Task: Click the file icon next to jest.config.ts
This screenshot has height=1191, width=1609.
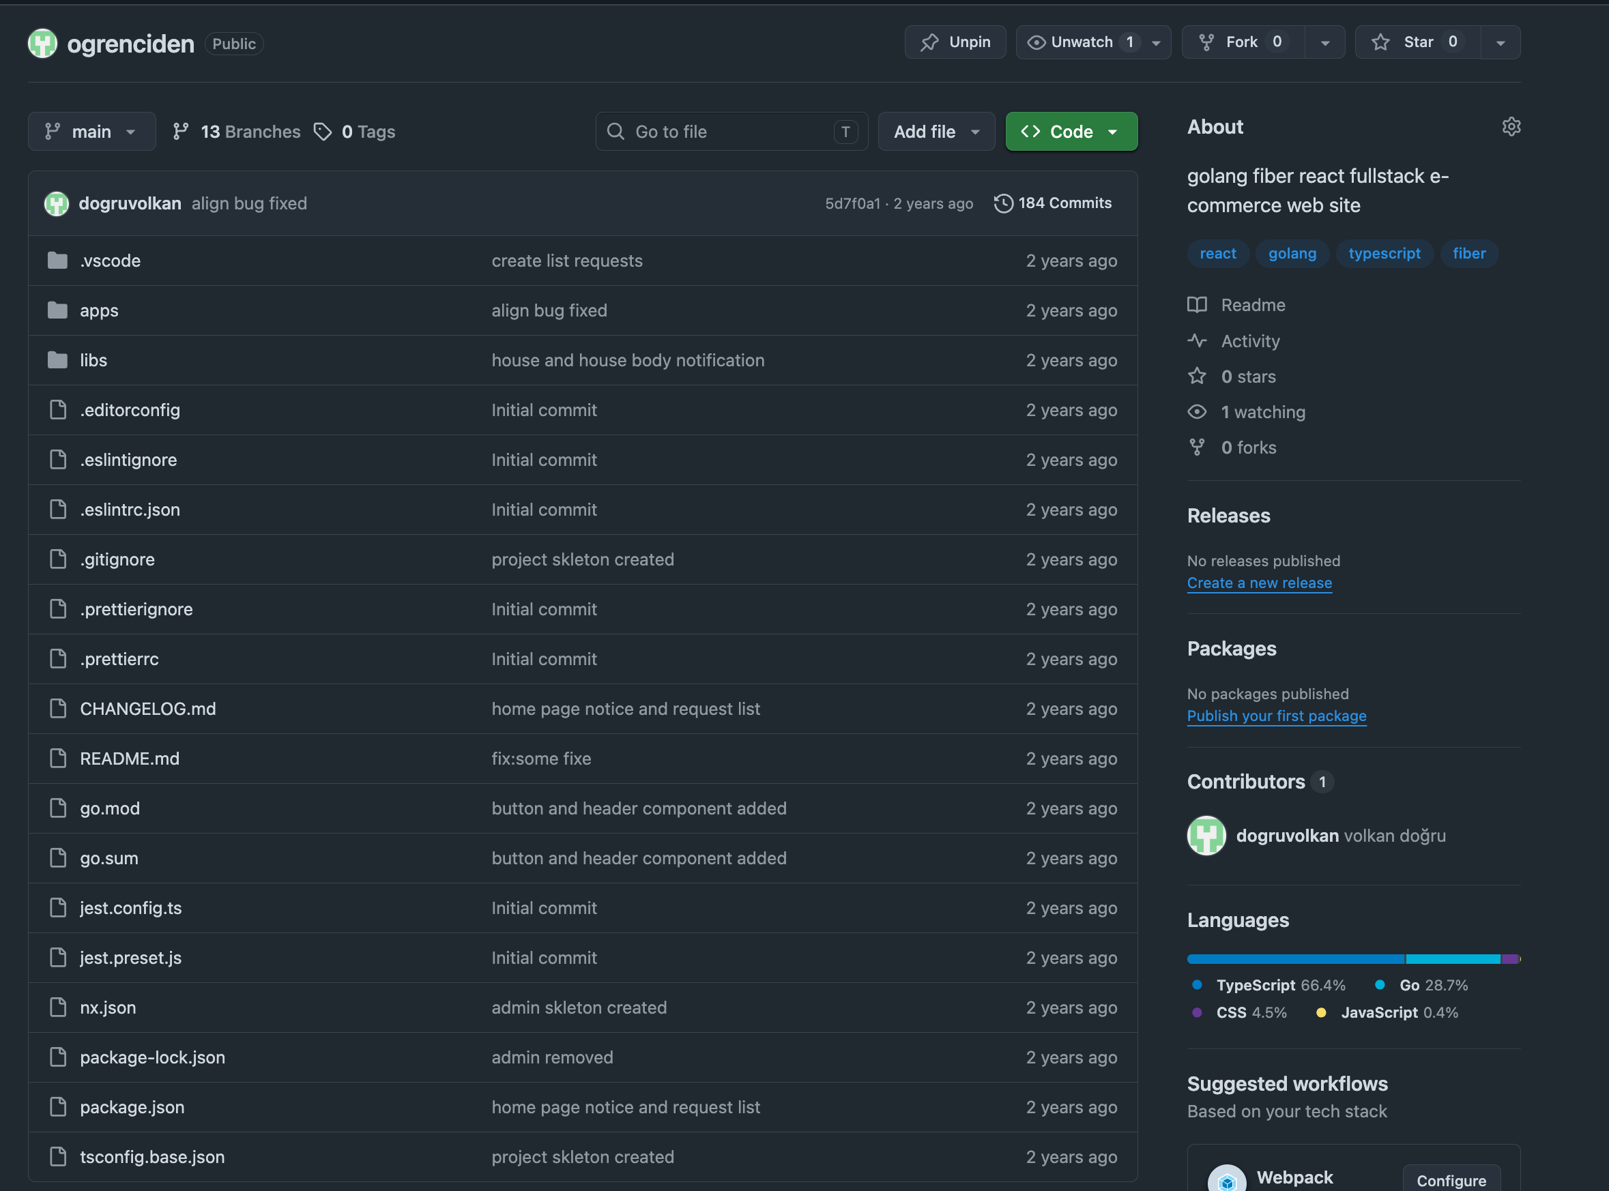Action: pyautogui.click(x=58, y=908)
